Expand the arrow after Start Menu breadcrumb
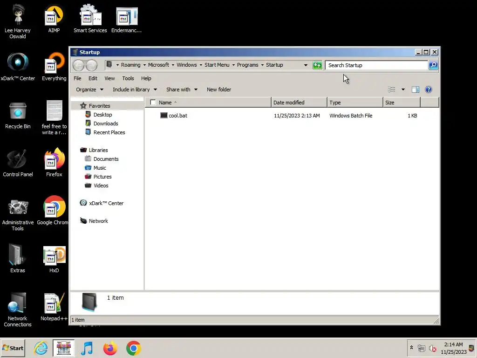Screen dimensions: 477x358 coord(233,65)
